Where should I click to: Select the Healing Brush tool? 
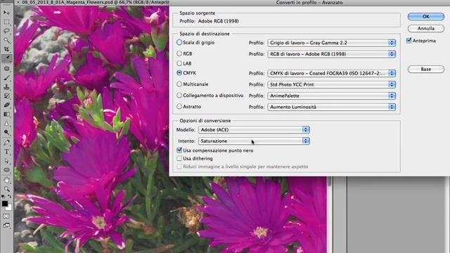pyautogui.click(x=6, y=69)
